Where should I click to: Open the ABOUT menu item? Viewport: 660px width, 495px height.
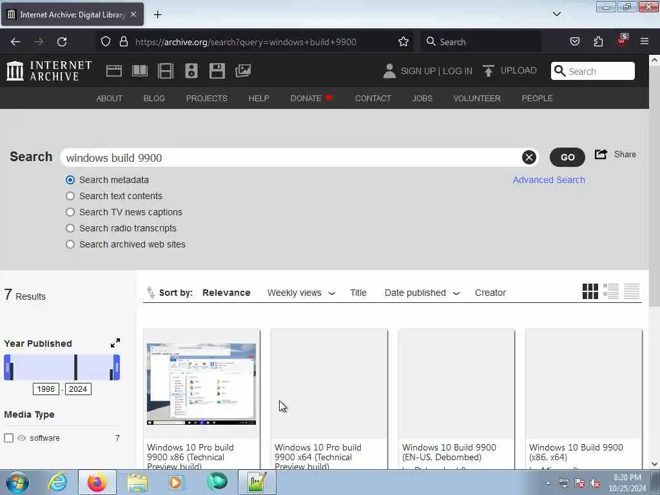(110, 98)
